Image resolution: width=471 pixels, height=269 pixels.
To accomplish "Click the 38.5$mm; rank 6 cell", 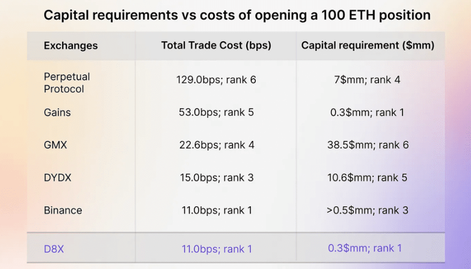I will 367,145.
